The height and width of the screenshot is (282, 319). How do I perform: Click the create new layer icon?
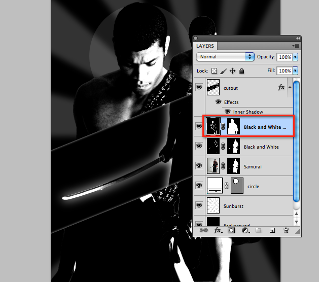point(272,230)
